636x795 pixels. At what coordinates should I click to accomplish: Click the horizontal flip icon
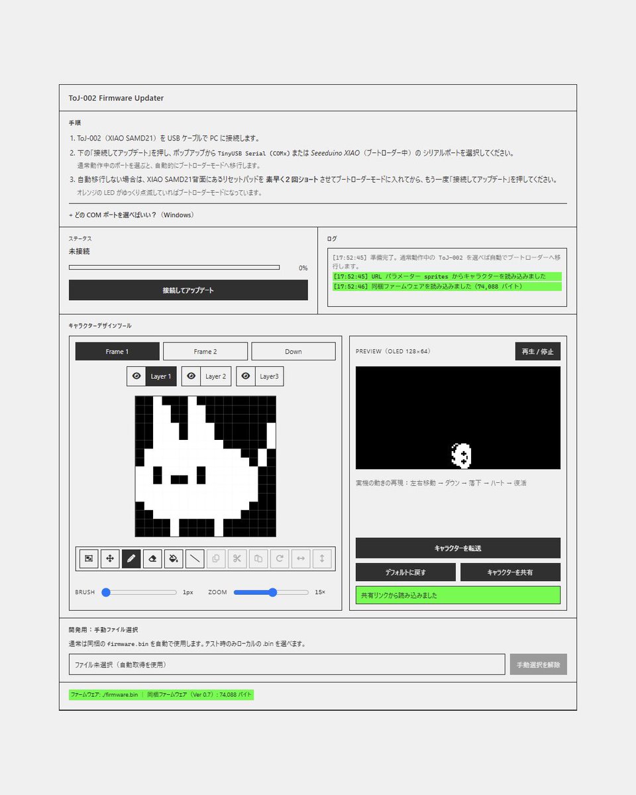(x=301, y=558)
